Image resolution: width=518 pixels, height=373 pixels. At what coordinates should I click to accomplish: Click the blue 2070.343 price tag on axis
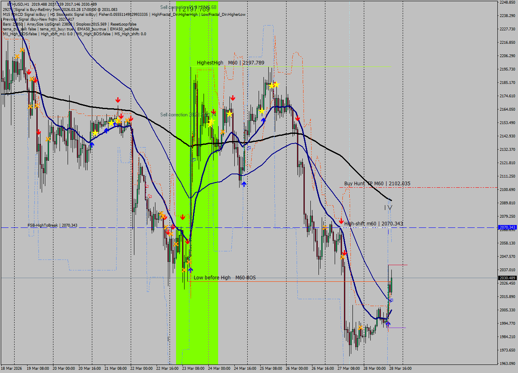click(x=507, y=227)
